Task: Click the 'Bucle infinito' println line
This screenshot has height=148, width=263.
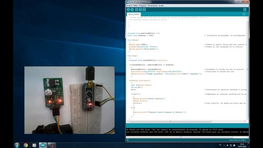Action: (149, 99)
